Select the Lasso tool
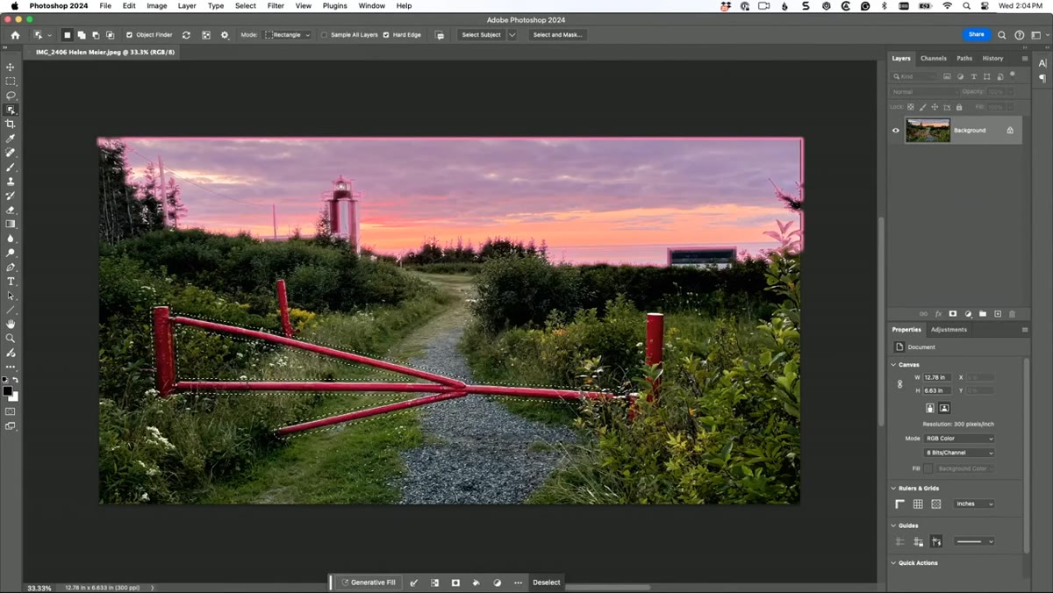1053x593 pixels. click(11, 96)
